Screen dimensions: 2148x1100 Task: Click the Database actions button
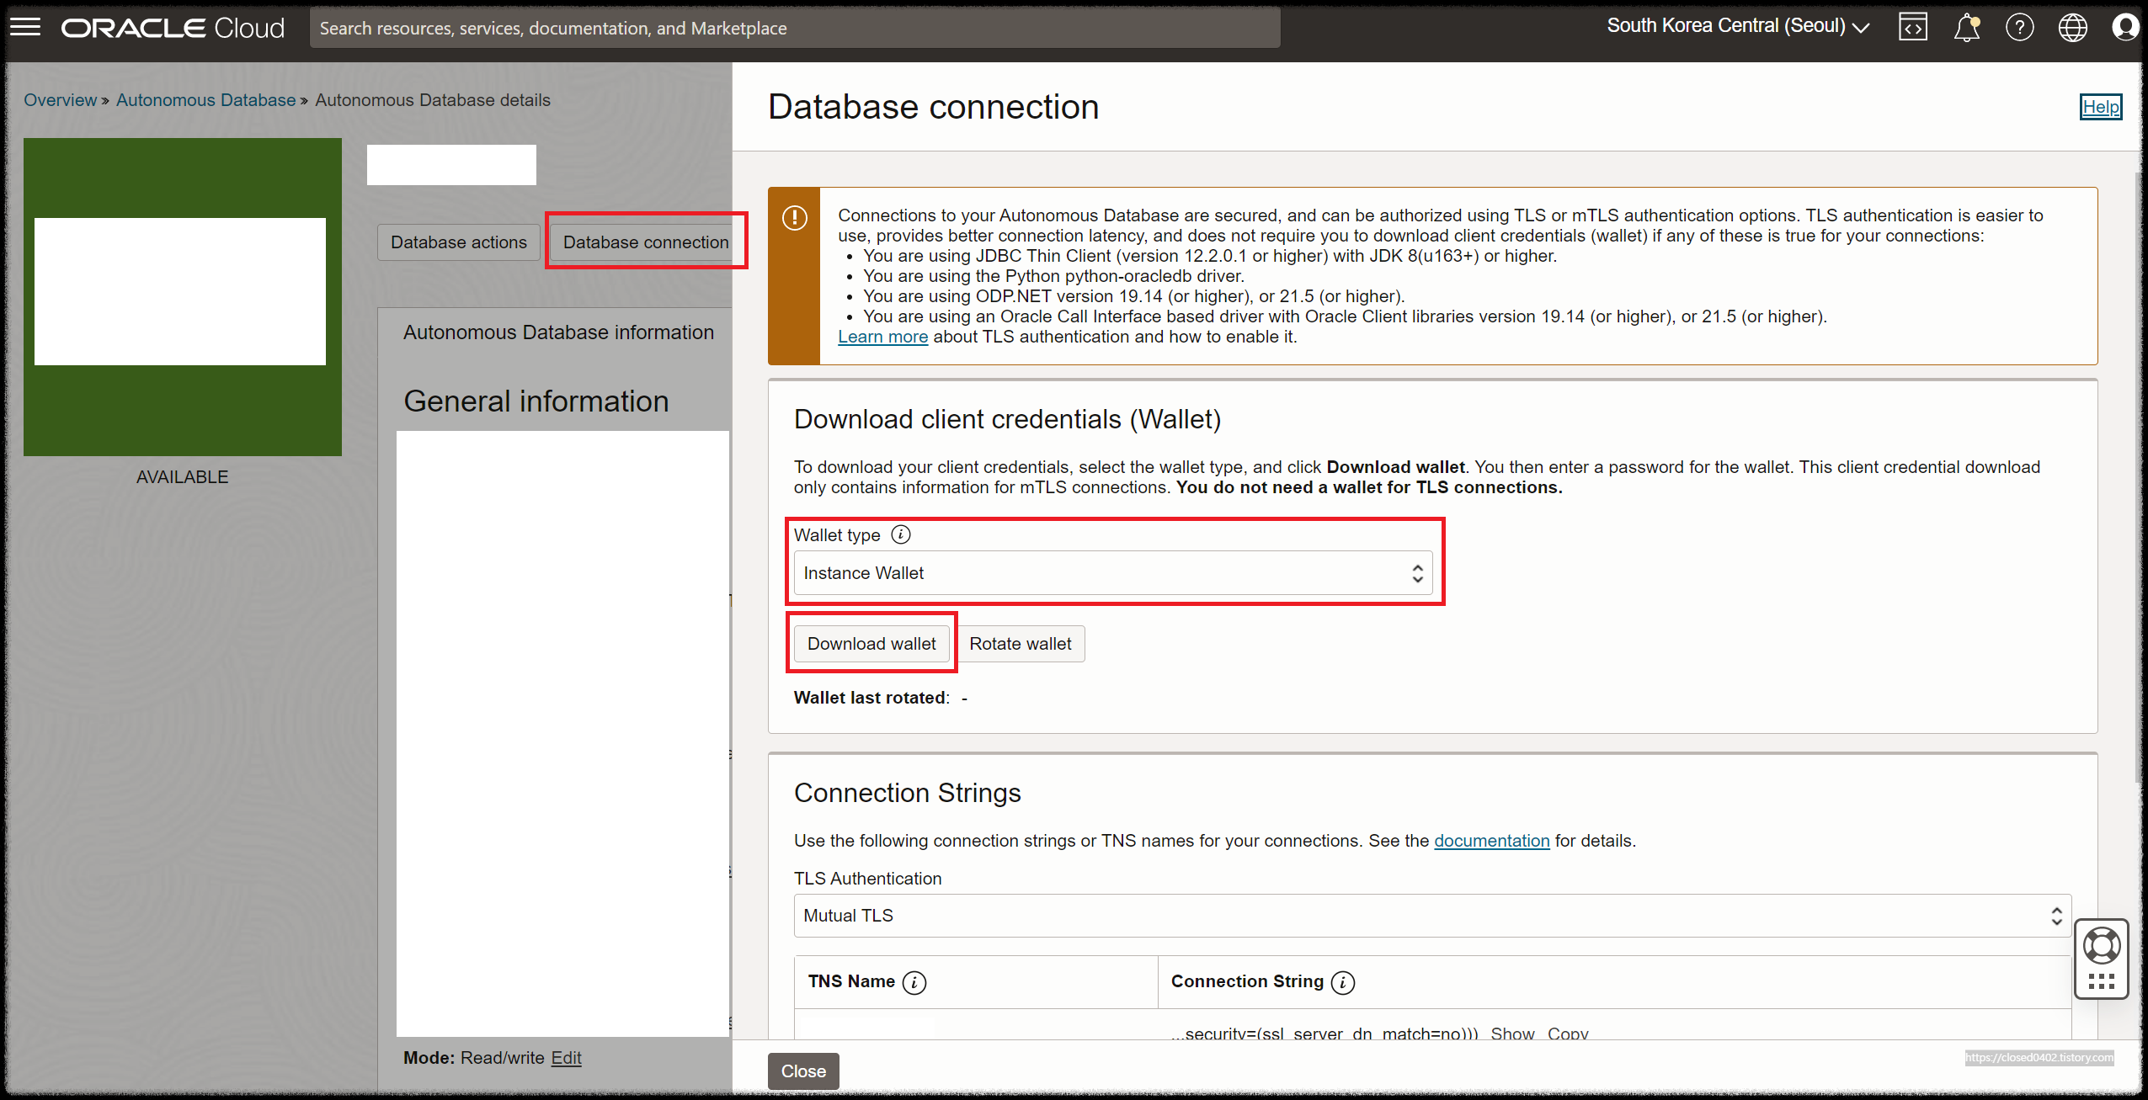click(x=458, y=242)
